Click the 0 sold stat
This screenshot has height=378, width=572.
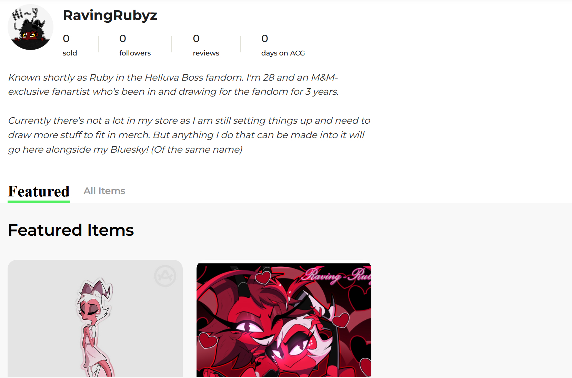(x=70, y=45)
